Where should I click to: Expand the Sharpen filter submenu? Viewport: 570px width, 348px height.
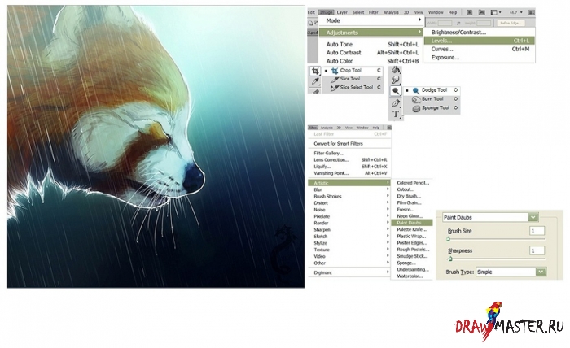pyautogui.click(x=349, y=230)
